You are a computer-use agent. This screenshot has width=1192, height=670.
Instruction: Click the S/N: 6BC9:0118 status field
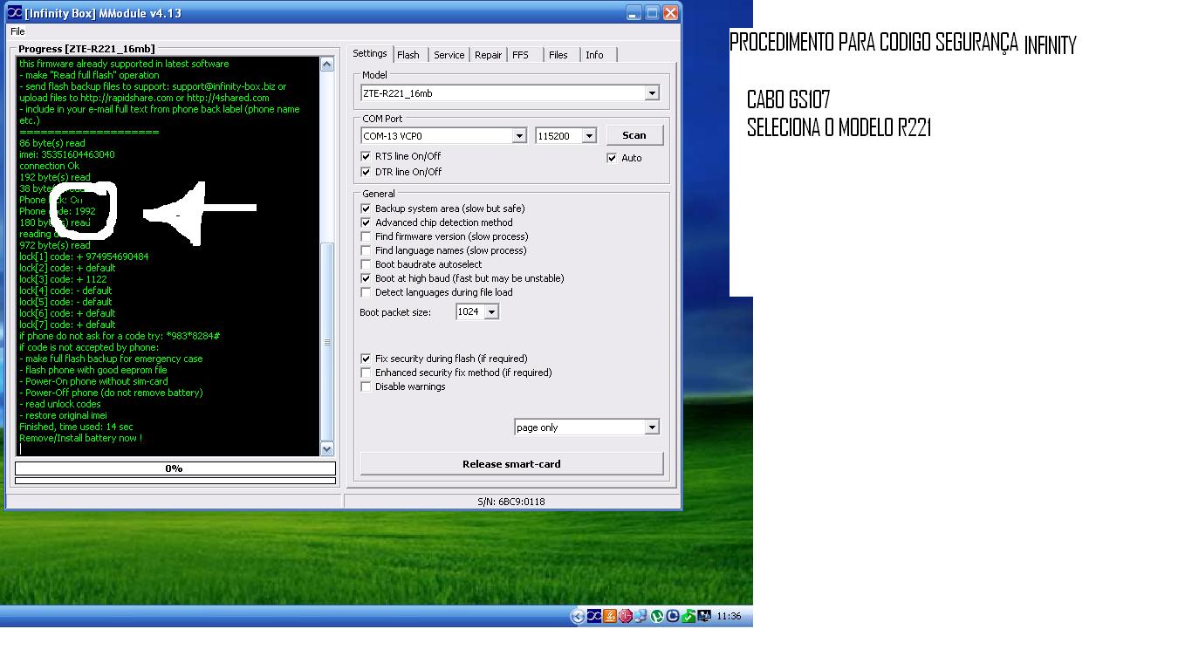[512, 502]
